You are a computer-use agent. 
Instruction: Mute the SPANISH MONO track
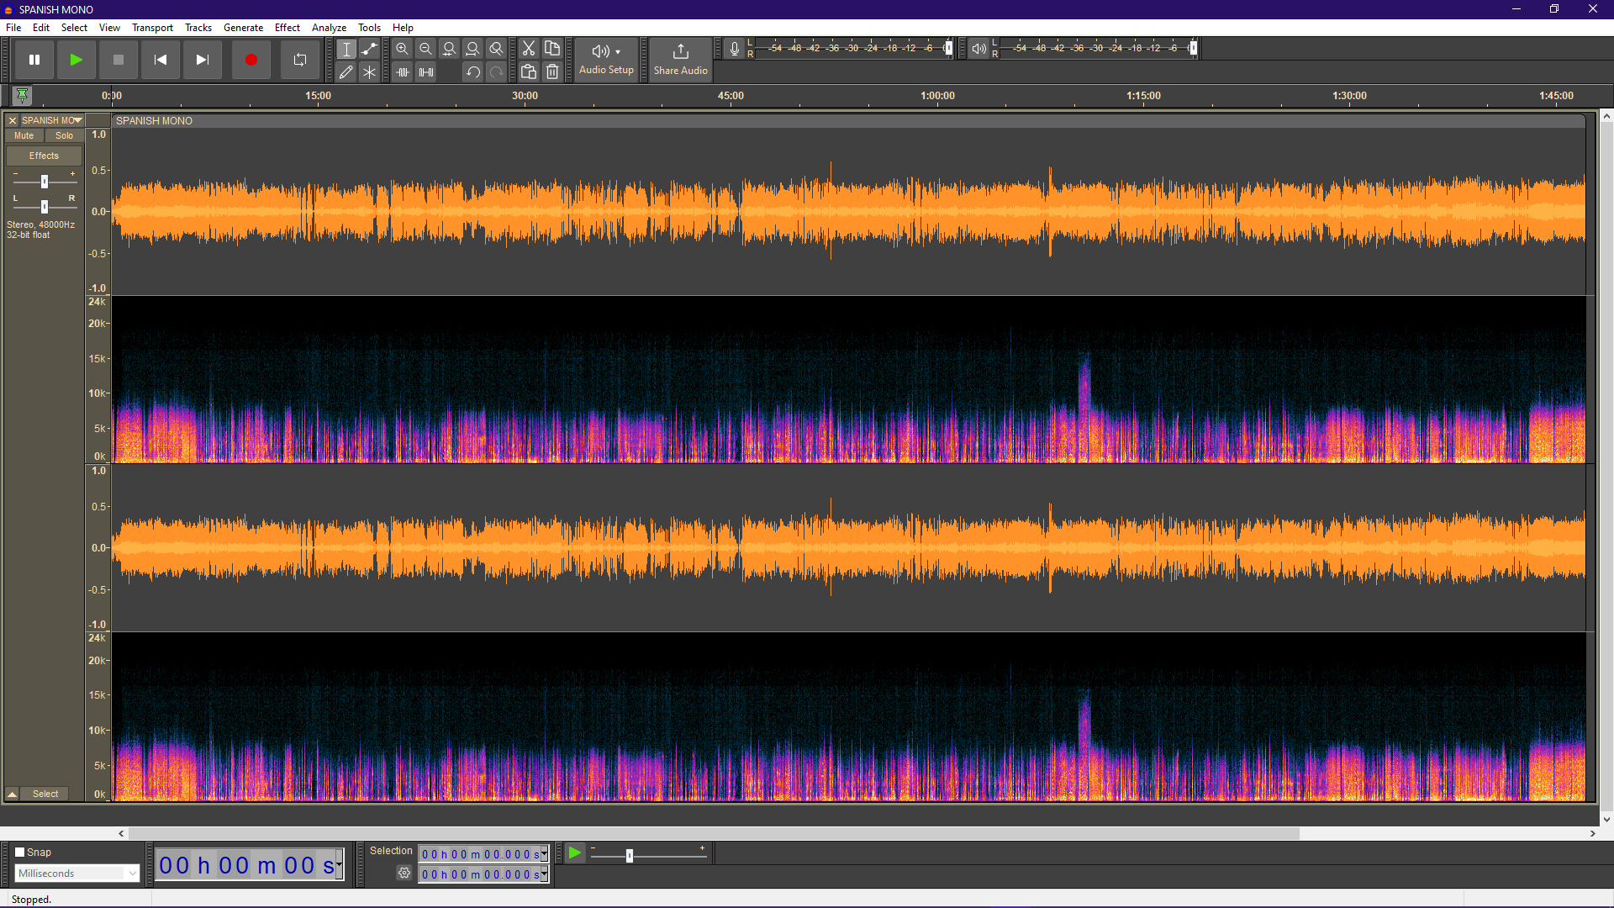tap(24, 135)
